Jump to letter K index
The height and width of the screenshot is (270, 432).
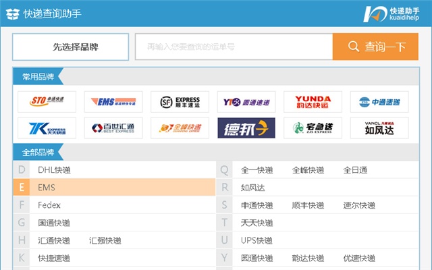22,258
